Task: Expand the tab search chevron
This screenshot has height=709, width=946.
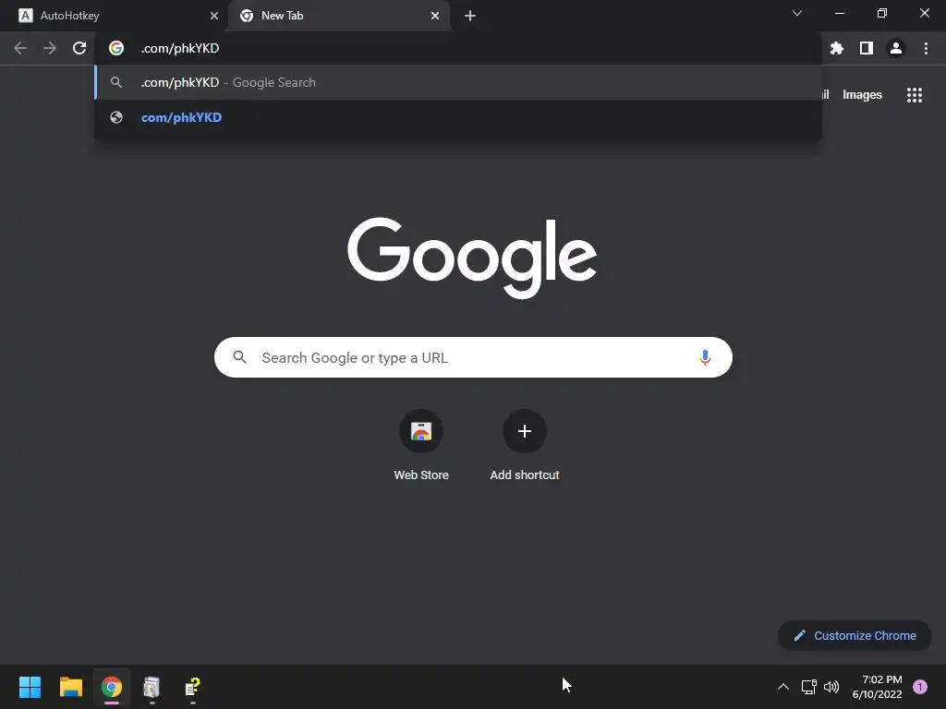Action: (797, 13)
